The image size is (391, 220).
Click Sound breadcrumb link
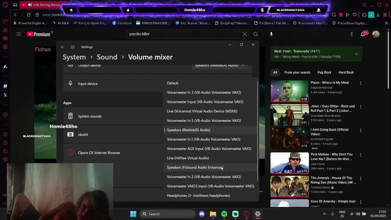(107, 57)
